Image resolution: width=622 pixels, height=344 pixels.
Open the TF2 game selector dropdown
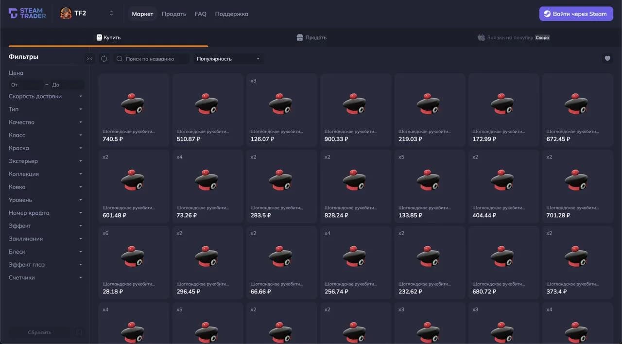(87, 14)
